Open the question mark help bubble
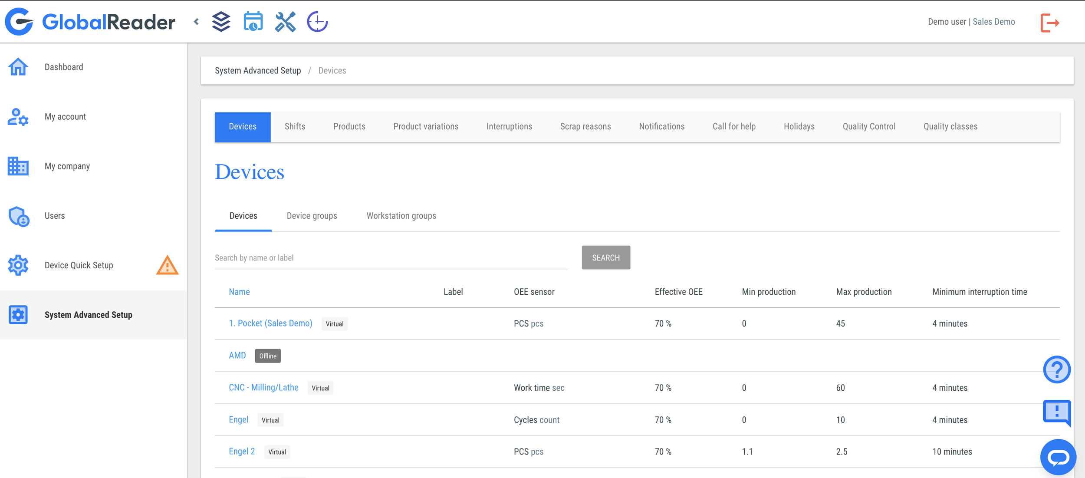This screenshot has height=478, width=1085. click(1057, 369)
